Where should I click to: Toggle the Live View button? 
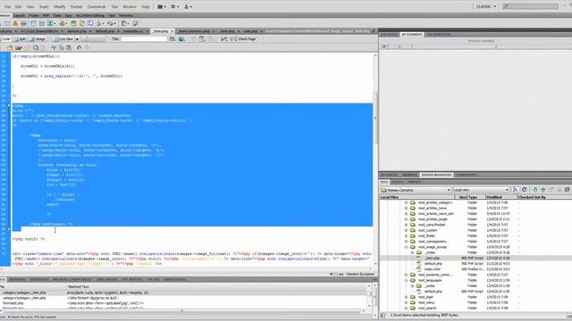63,39
